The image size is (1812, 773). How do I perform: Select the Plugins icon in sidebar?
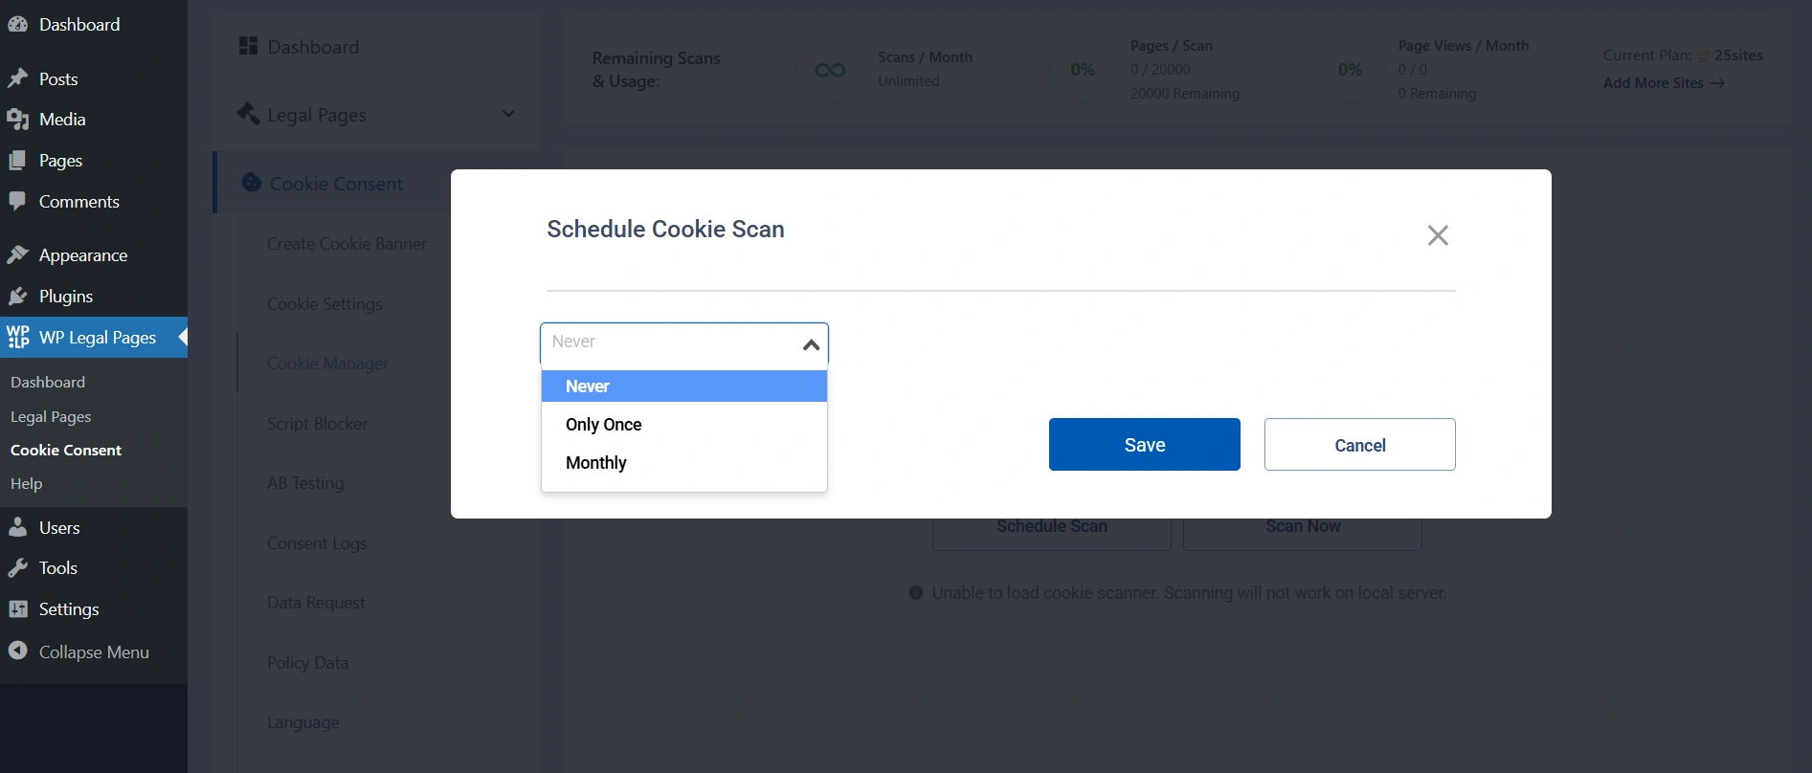point(19,296)
